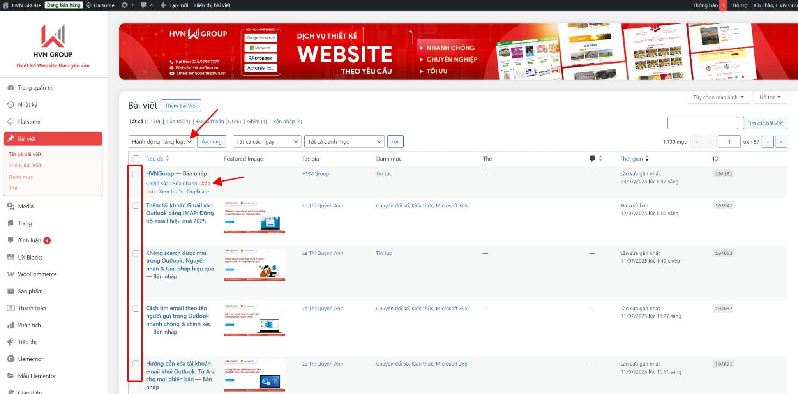This screenshot has width=798, height=394.
Task: Go to next page of posts
Action: point(768,141)
